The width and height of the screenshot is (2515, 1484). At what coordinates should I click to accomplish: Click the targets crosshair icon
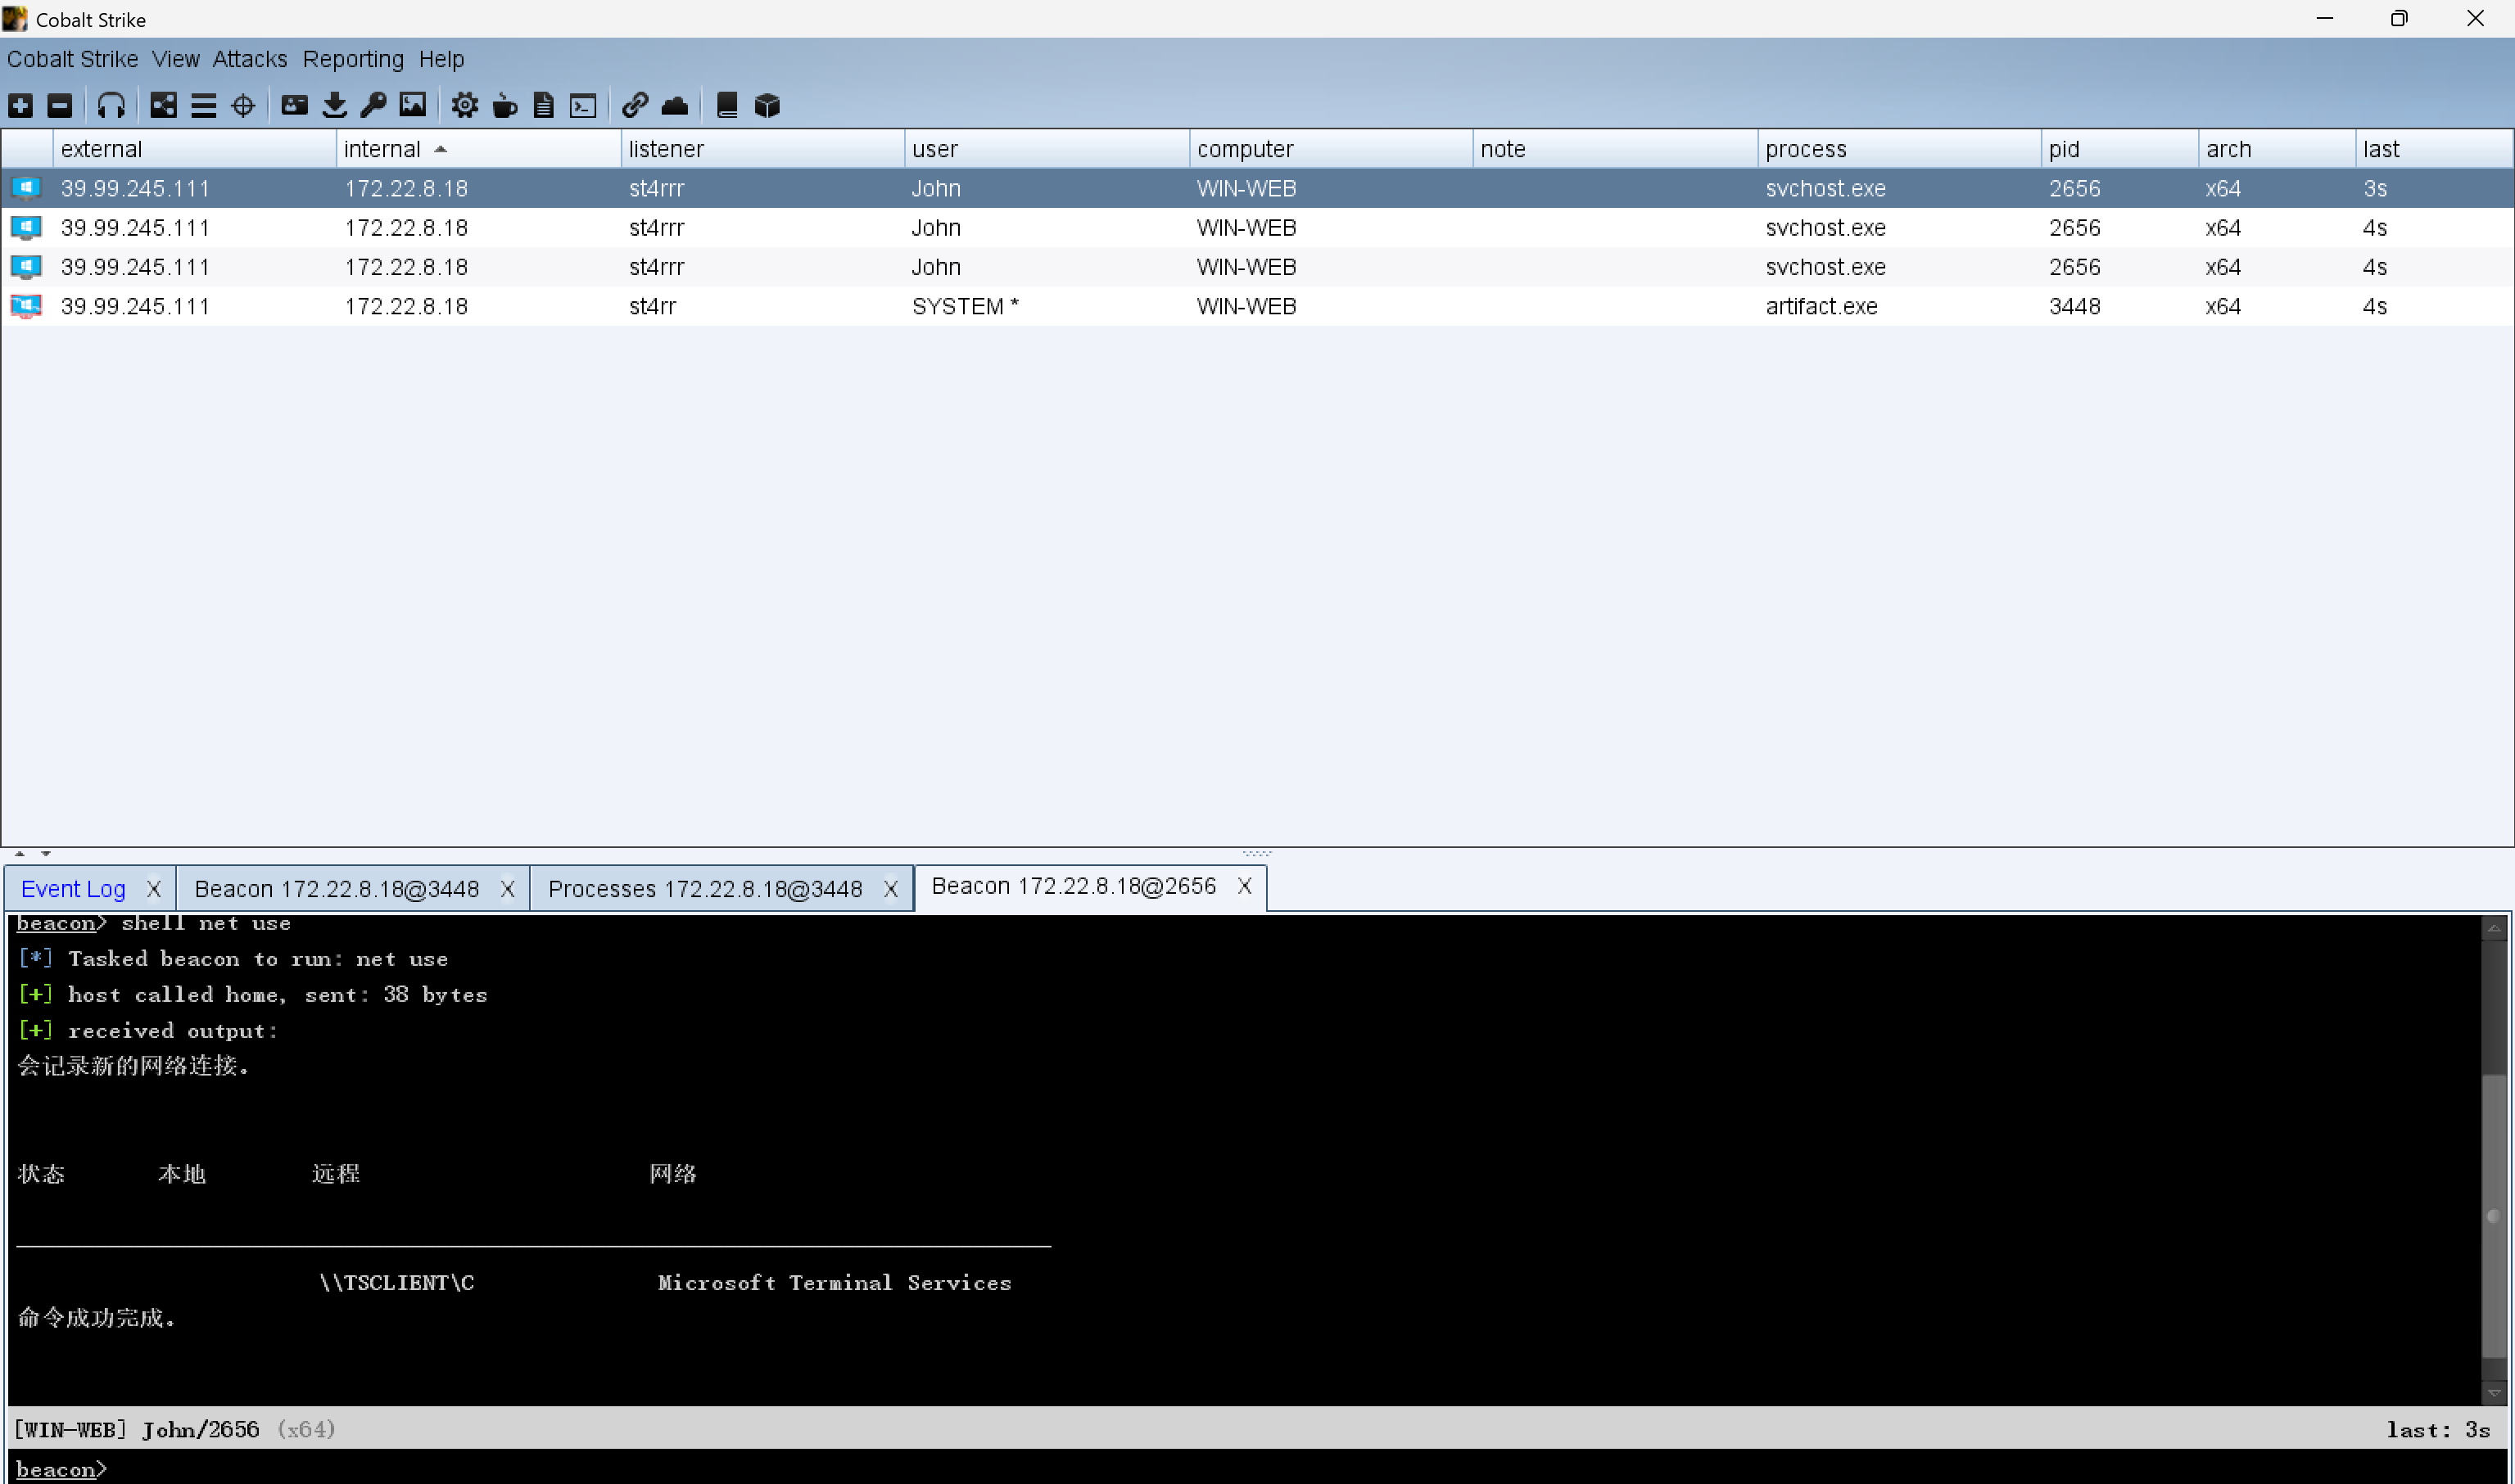click(x=243, y=105)
